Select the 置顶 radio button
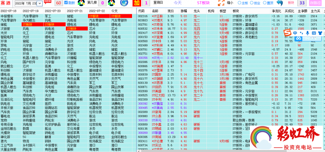 pos(264,3)
